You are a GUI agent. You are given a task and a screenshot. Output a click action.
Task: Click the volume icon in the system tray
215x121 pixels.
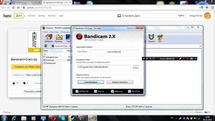195,118
